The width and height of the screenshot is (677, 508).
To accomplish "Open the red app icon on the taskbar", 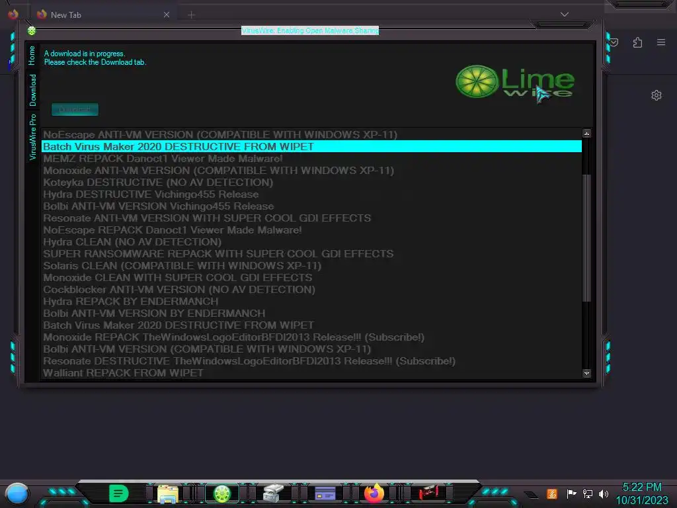I will (x=428, y=493).
